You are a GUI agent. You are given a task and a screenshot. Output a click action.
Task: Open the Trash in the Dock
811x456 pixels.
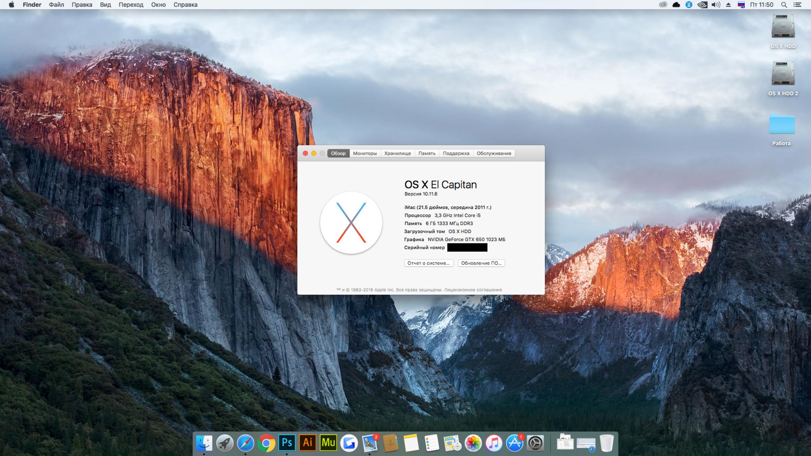(x=606, y=443)
